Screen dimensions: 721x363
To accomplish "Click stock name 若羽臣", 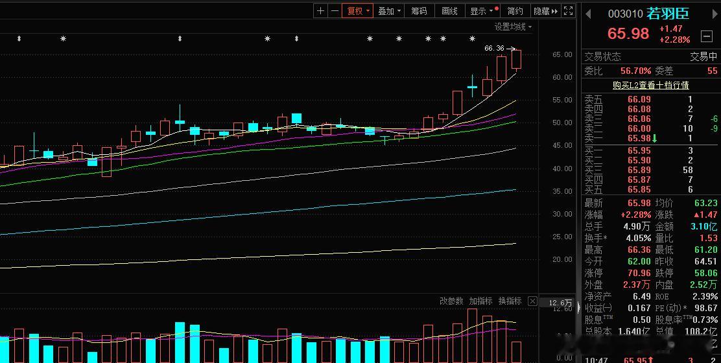I will pos(668,14).
